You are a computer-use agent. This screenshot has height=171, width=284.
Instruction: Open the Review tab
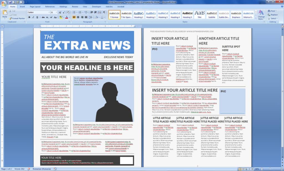(75, 7)
